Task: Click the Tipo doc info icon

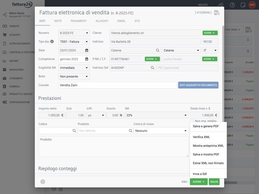Action: point(52,42)
